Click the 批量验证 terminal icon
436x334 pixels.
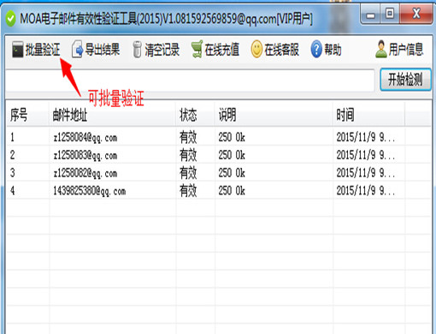18,49
